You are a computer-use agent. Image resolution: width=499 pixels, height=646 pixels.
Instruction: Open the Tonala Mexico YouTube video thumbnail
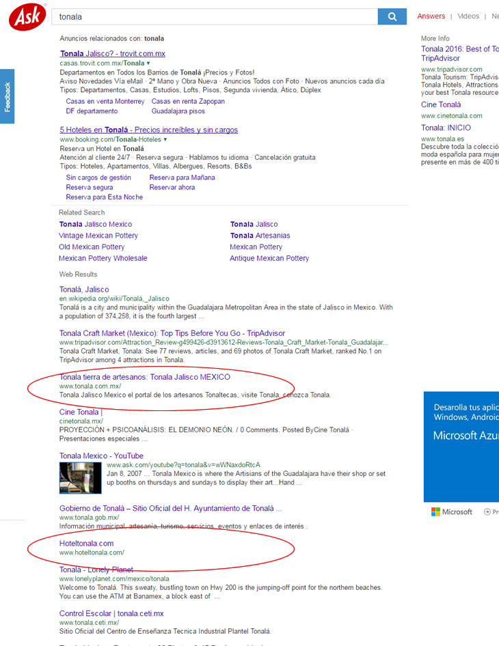(x=80, y=477)
